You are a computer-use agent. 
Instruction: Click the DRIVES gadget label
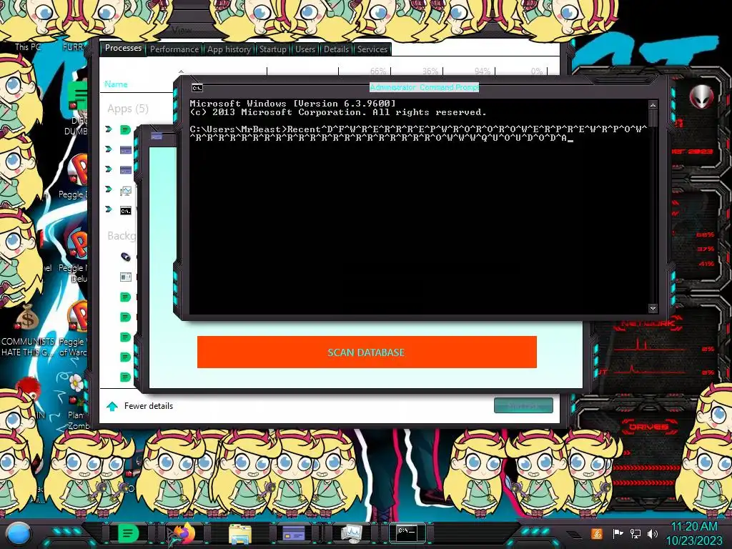click(648, 427)
